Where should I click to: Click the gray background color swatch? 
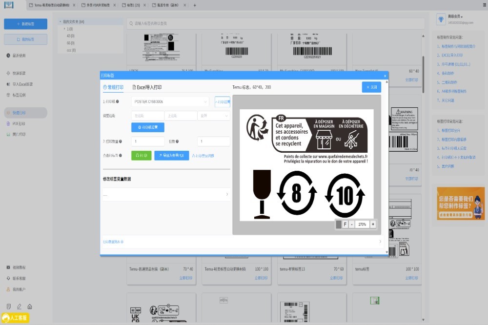coord(339,224)
